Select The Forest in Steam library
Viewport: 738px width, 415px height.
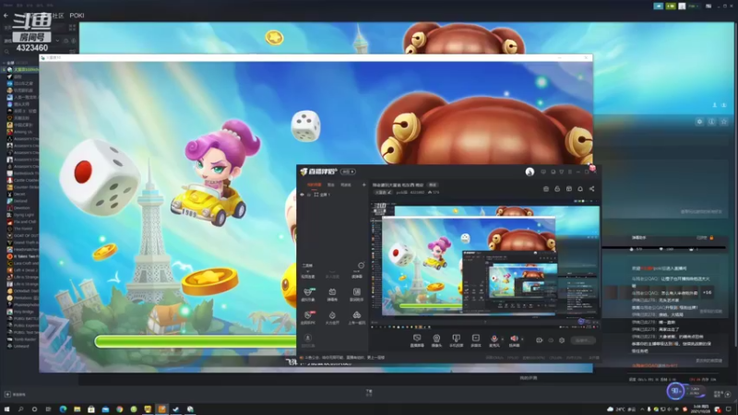coord(22,229)
